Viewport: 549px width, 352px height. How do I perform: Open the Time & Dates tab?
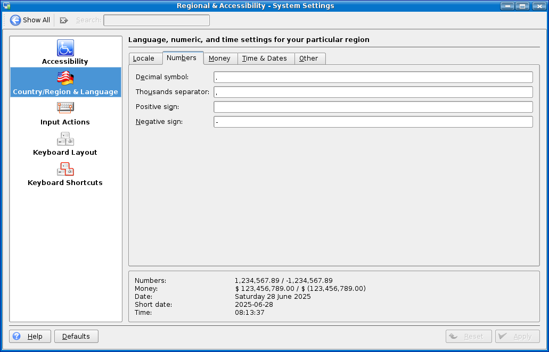pyautogui.click(x=265, y=58)
